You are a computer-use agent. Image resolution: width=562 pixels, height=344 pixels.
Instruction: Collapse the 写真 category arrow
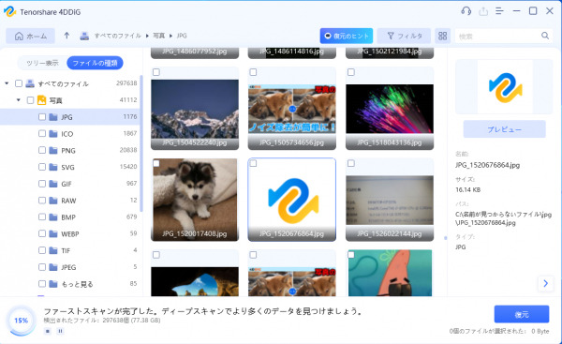tap(19, 100)
